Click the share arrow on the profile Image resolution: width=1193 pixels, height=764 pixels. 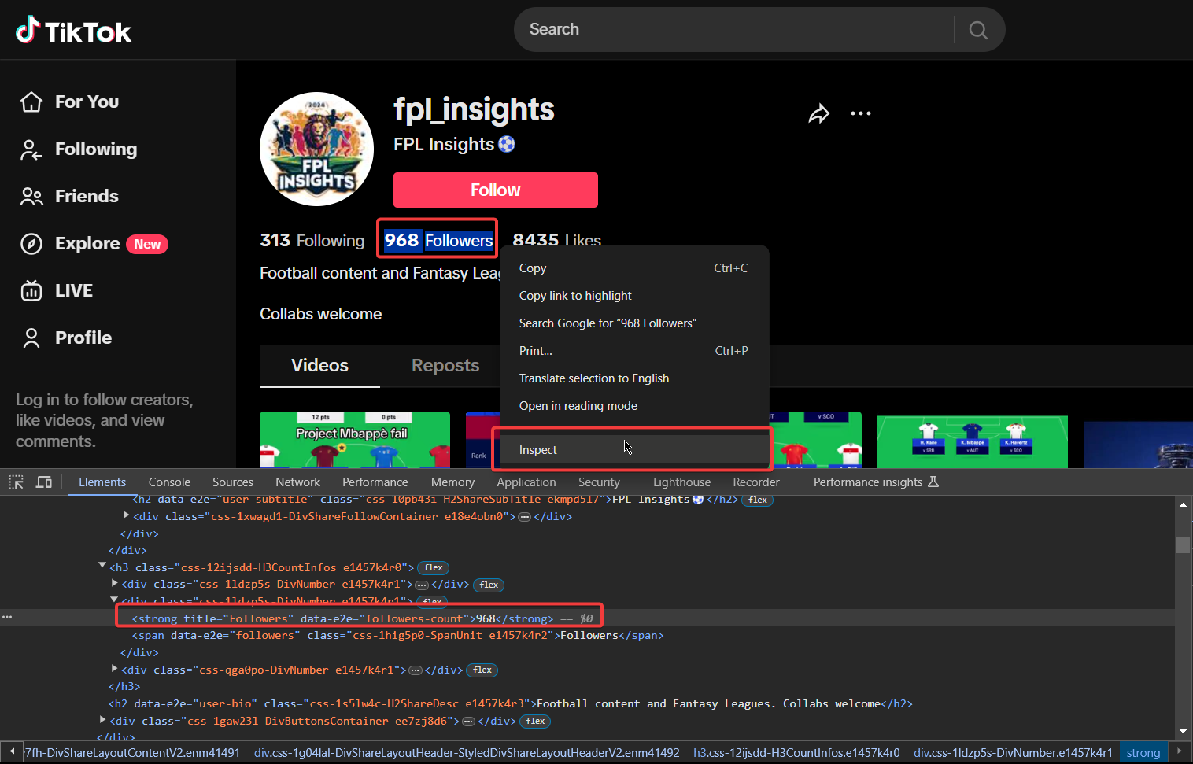[818, 113]
